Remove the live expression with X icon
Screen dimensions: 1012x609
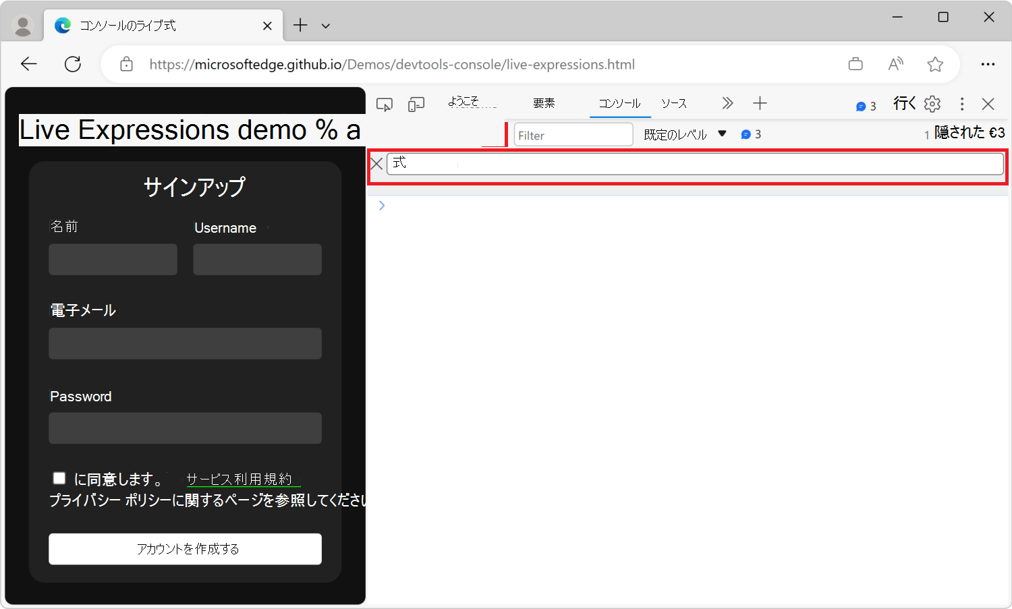[376, 163]
